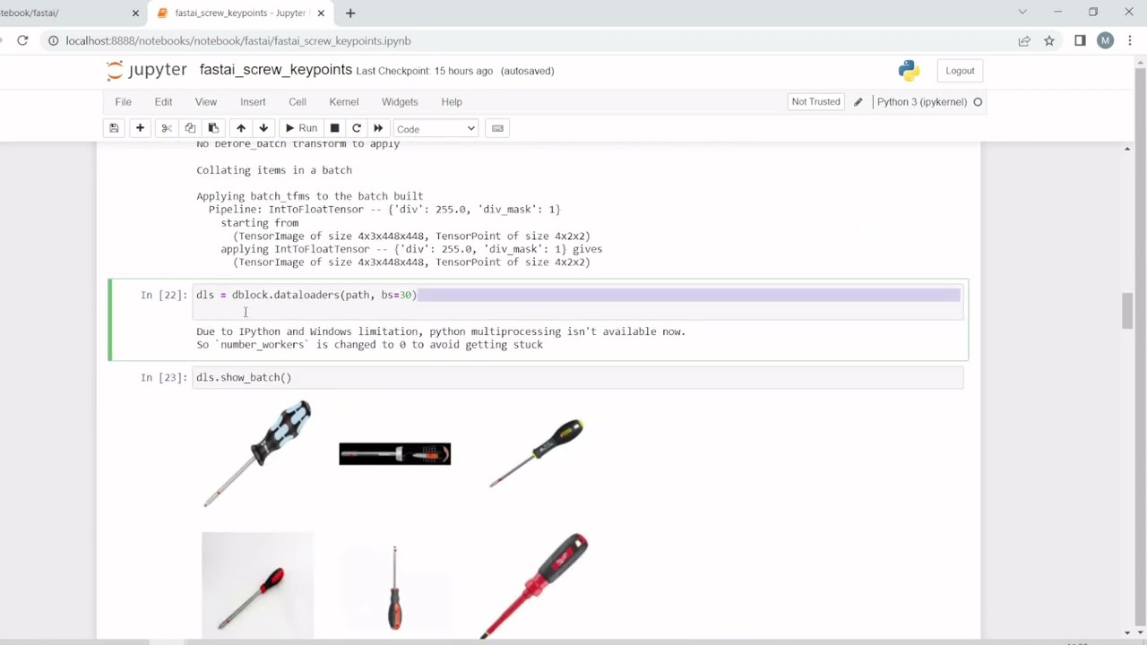This screenshot has width=1147, height=645.
Task: Share this page icon in address bar
Action: pyautogui.click(x=1024, y=41)
